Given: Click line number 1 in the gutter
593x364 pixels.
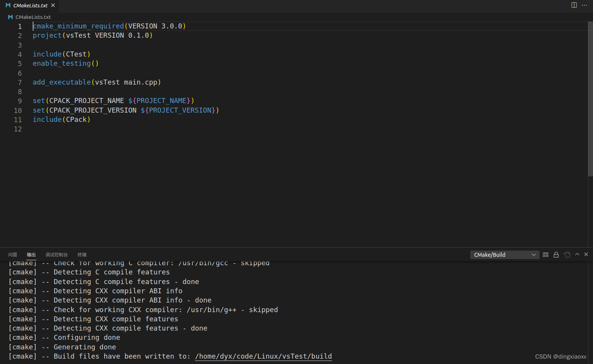Looking at the screenshot, I should pyautogui.click(x=20, y=26).
